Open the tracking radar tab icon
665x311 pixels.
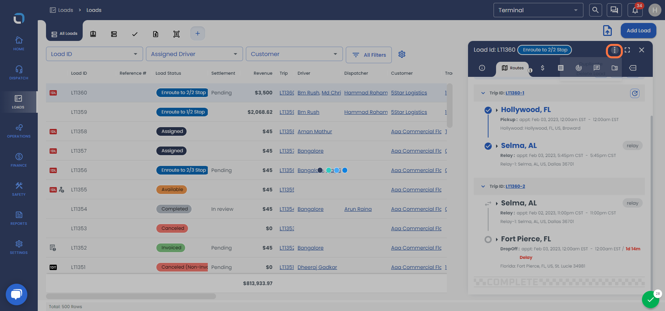point(578,68)
